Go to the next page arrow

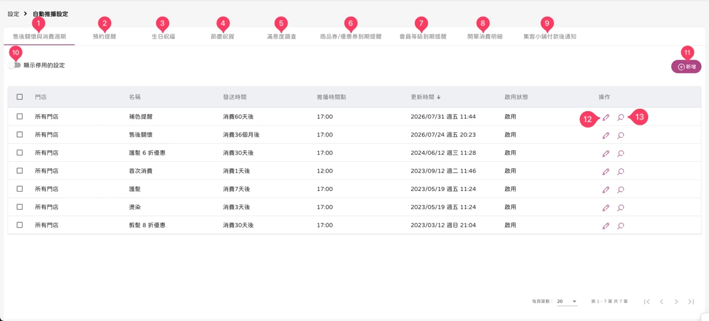point(677,301)
